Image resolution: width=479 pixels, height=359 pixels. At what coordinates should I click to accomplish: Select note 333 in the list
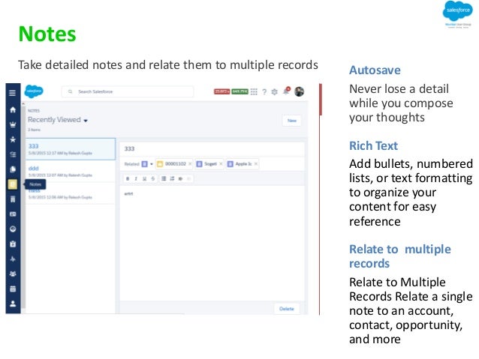[x=71, y=149]
